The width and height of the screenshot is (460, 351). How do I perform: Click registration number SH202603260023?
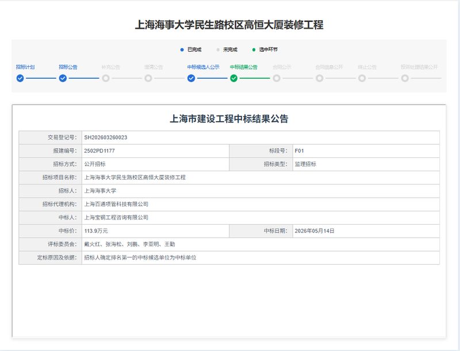[106, 137]
